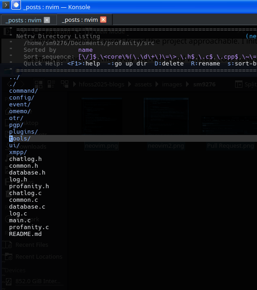This screenshot has width=257, height=290.
Task: Open the config/ directory
Action: (22, 98)
